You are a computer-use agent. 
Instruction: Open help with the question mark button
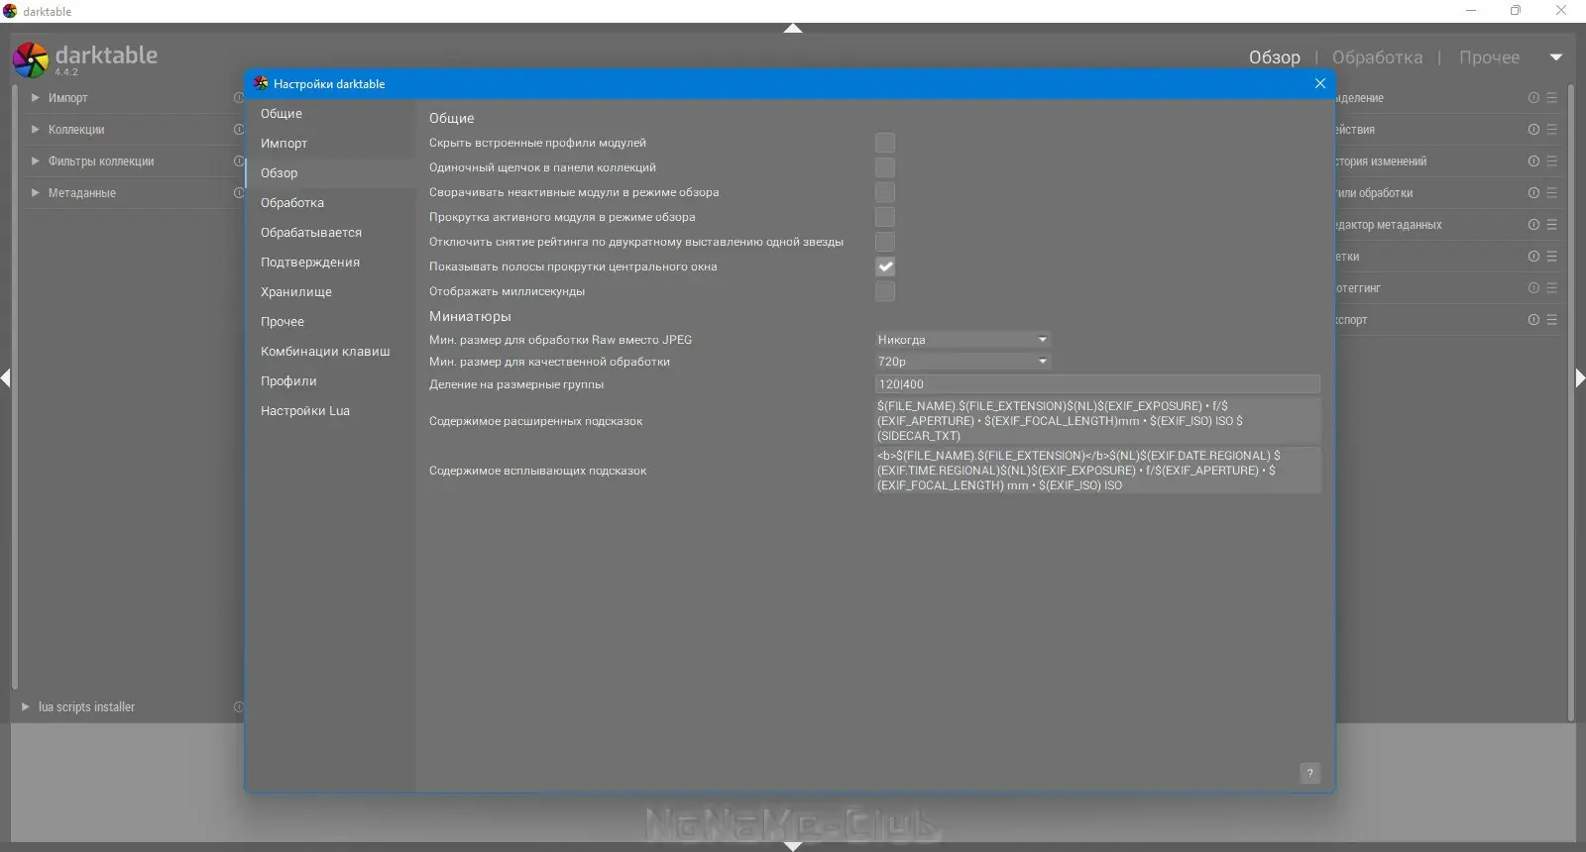[1309, 774]
